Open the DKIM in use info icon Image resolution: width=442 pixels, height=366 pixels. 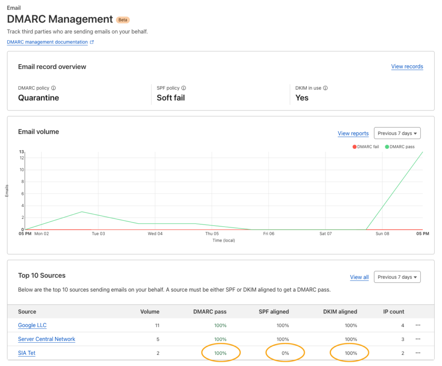point(325,88)
